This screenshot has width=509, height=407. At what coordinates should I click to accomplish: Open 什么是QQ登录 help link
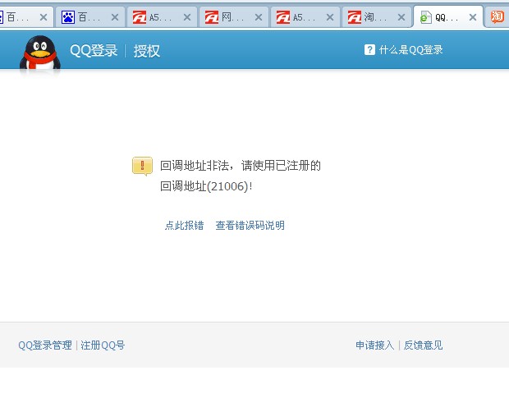point(410,50)
